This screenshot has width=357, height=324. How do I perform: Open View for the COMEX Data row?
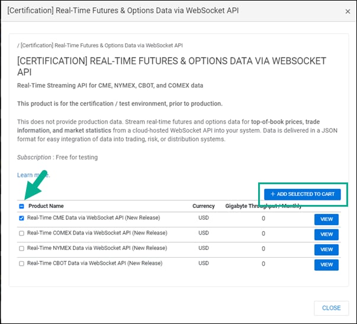(x=326, y=235)
